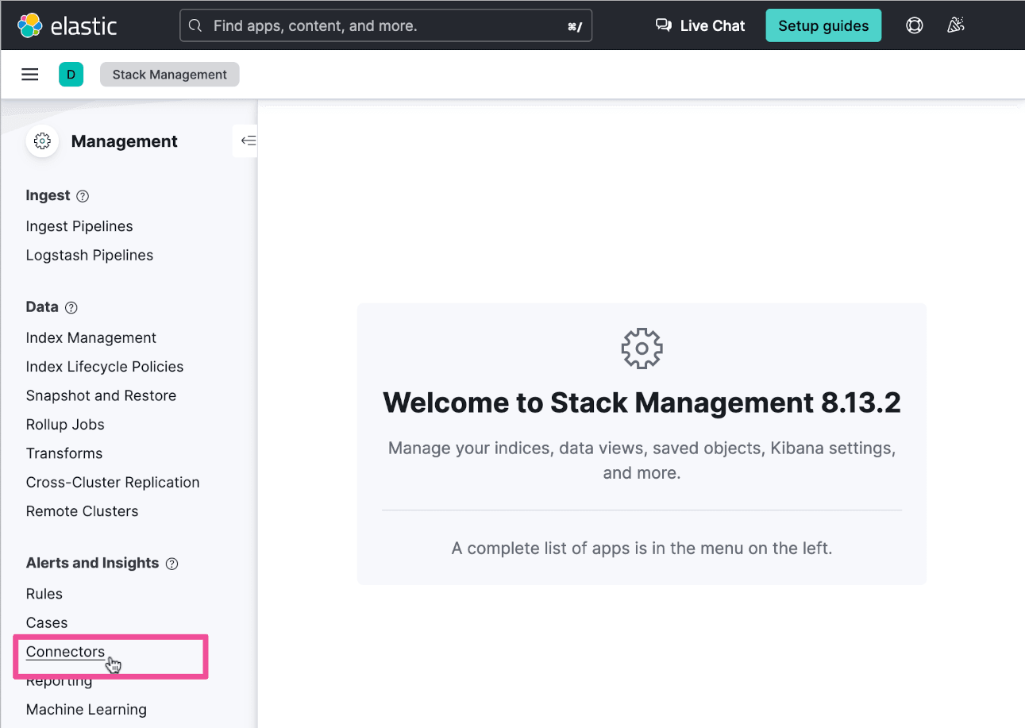The image size is (1025, 728).
Task: Open Ingest Pipelines
Action: click(79, 226)
